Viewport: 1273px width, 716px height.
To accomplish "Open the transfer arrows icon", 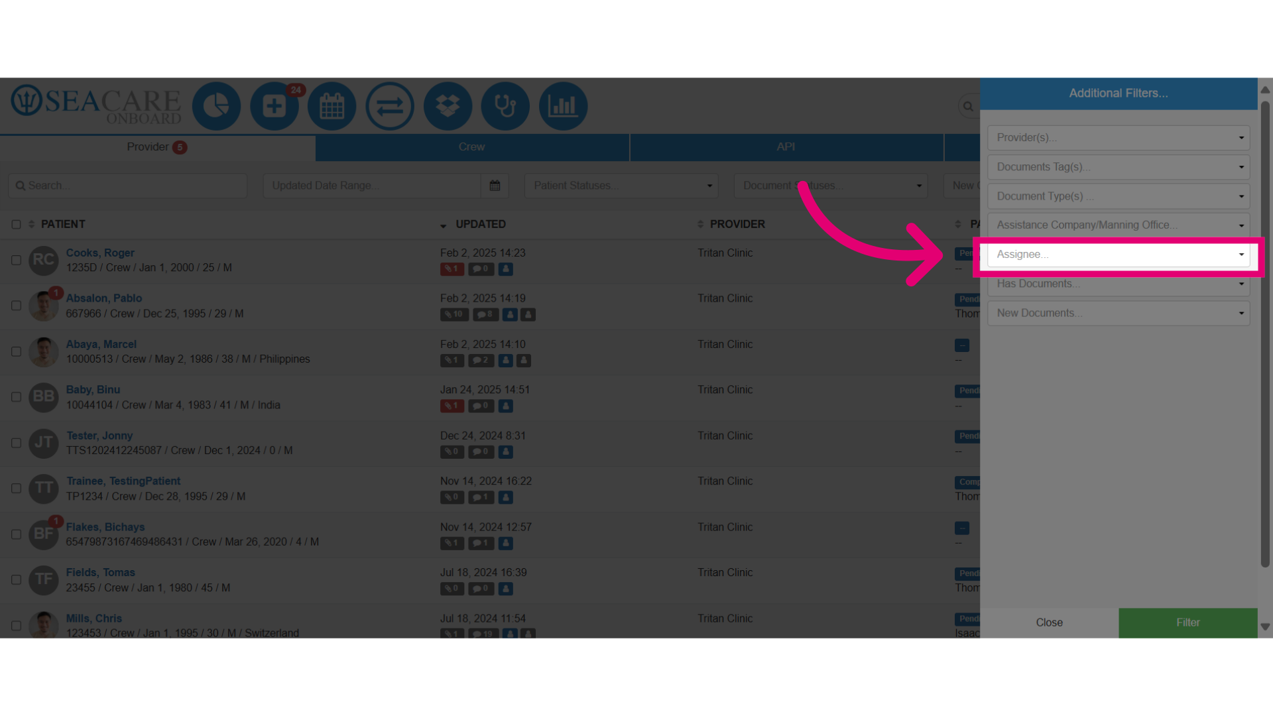I will tap(390, 106).
